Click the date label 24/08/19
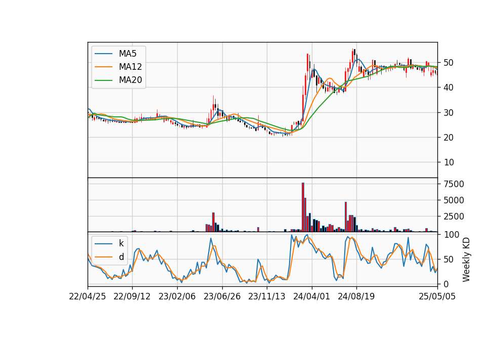 356,296
